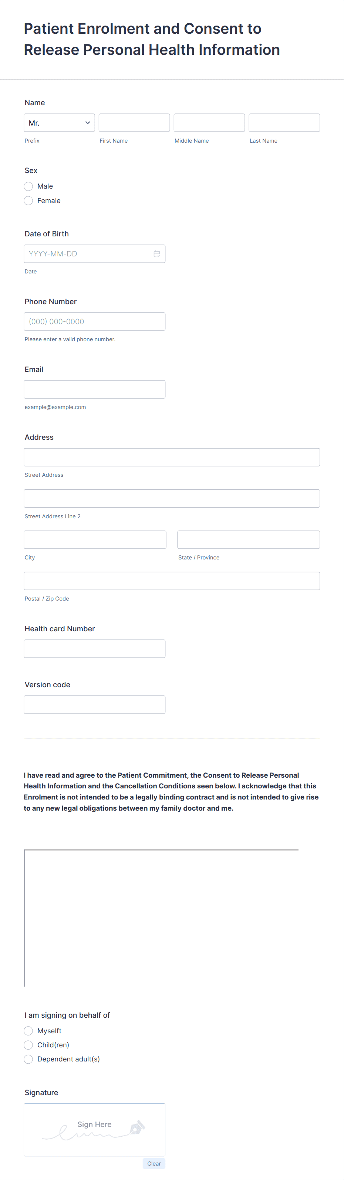Select the Female radio option
Image resolution: width=344 pixels, height=1180 pixels.
click(28, 201)
